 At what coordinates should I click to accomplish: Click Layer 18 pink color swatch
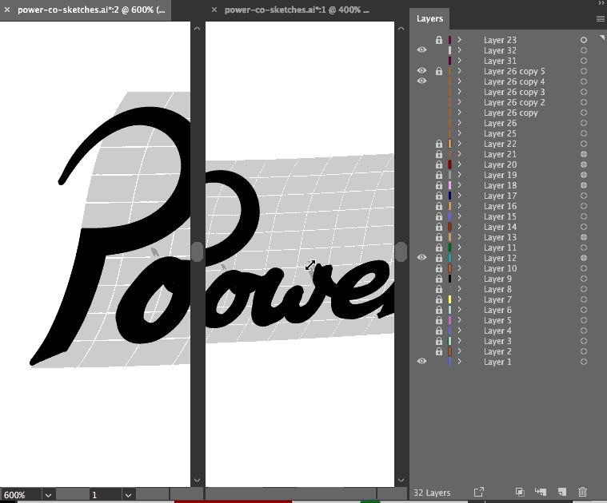click(449, 185)
